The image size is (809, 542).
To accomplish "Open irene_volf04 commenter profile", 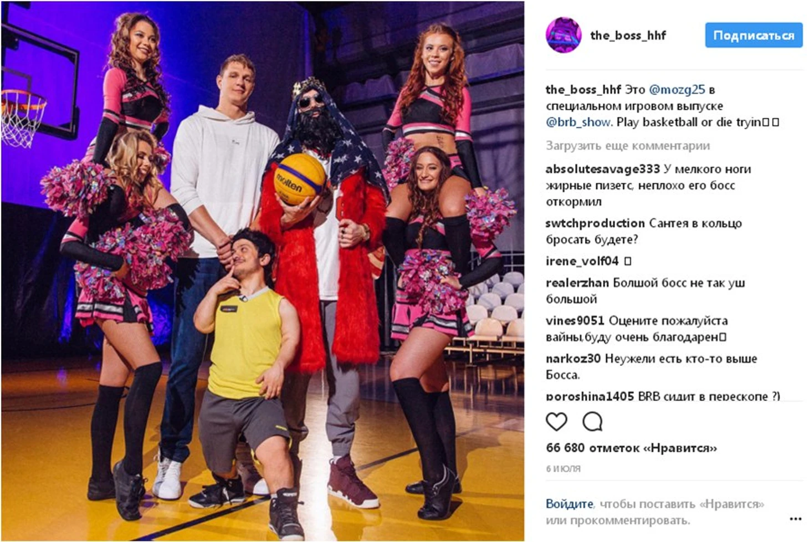I will pyautogui.click(x=582, y=261).
